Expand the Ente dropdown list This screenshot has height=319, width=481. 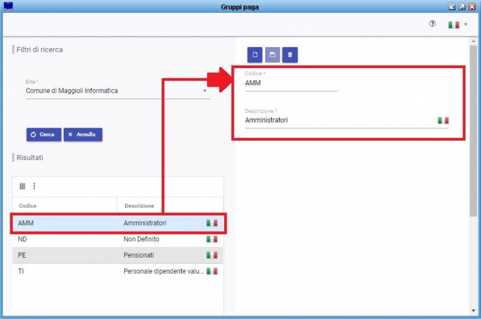pos(204,91)
